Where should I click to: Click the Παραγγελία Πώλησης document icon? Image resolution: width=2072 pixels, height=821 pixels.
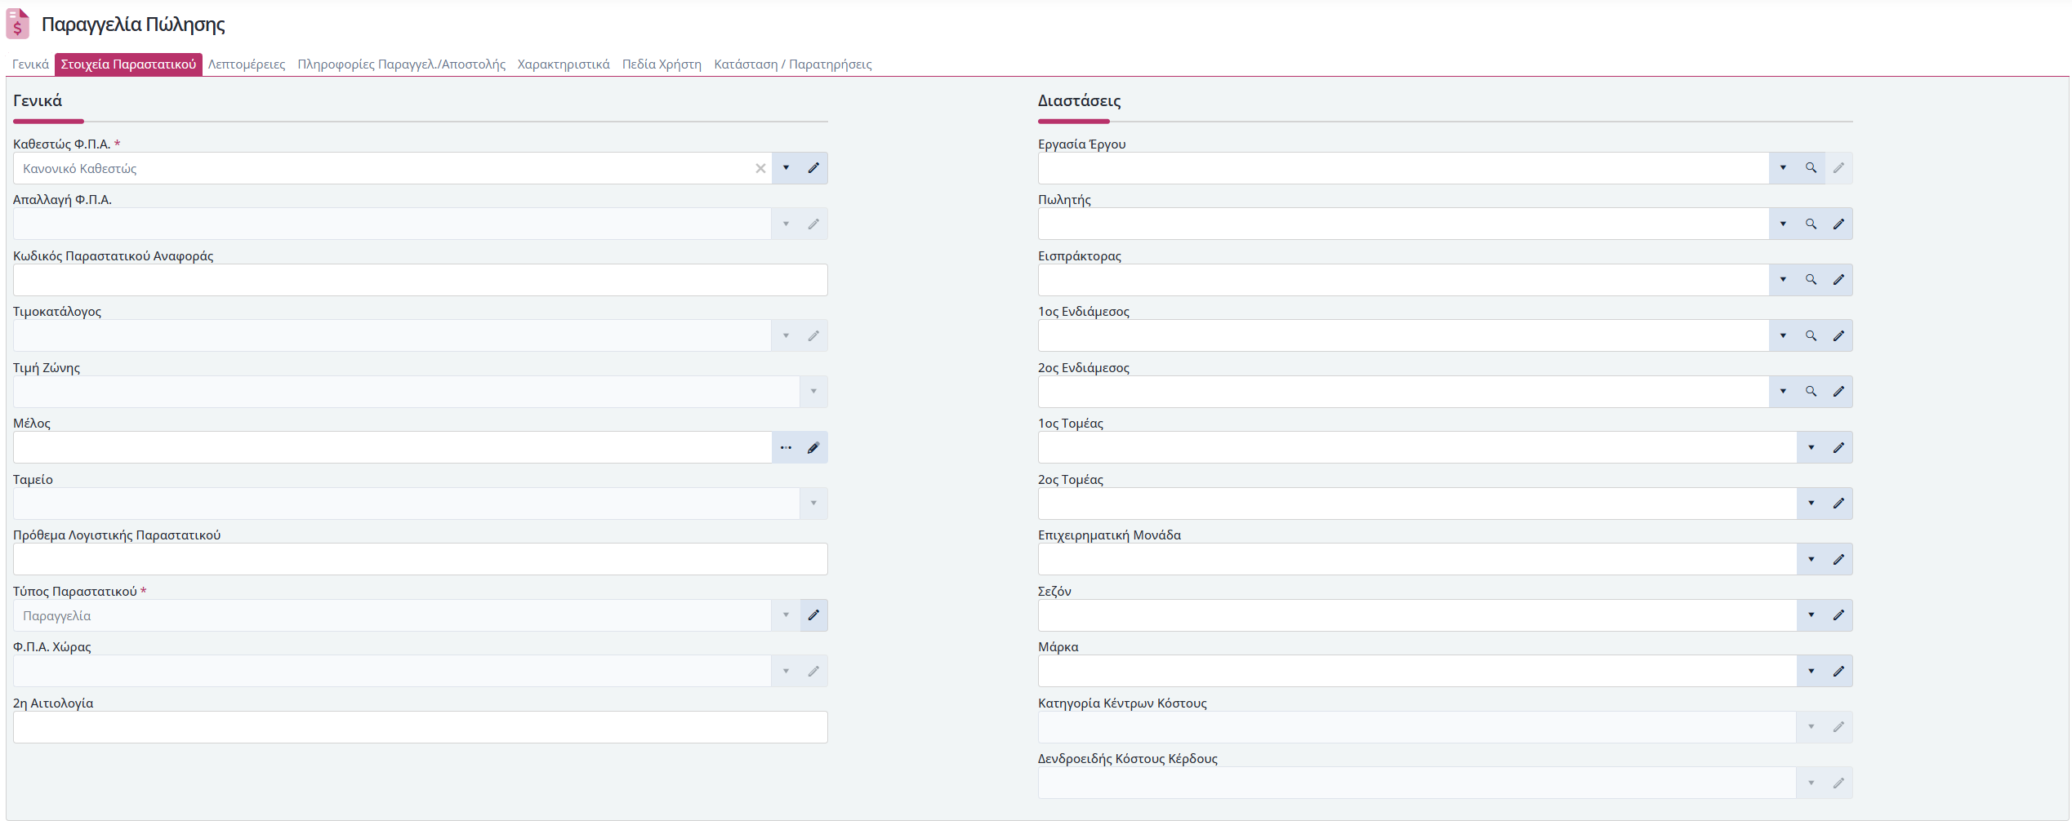(17, 24)
